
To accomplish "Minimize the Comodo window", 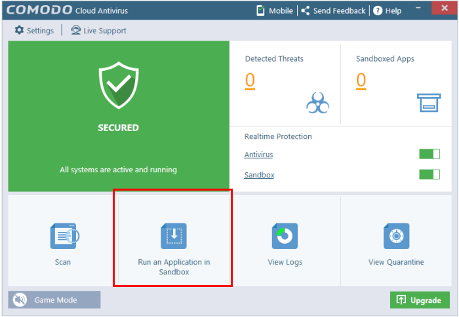I will [418, 8].
